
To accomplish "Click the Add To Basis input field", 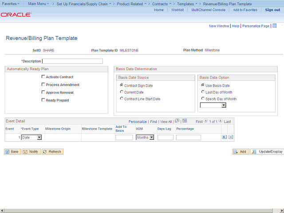I will pyautogui.click(x=124, y=138).
